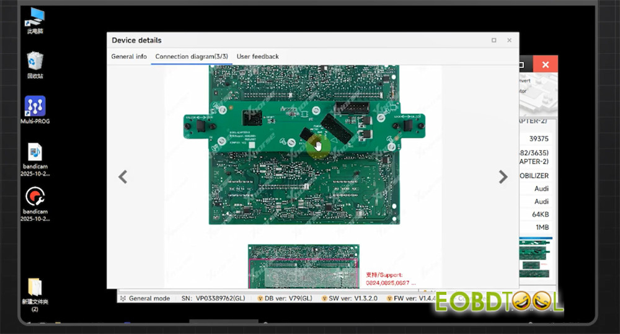
Task: Click the 64KB value in back window
Action: pyautogui.click(x=540, y=214)
